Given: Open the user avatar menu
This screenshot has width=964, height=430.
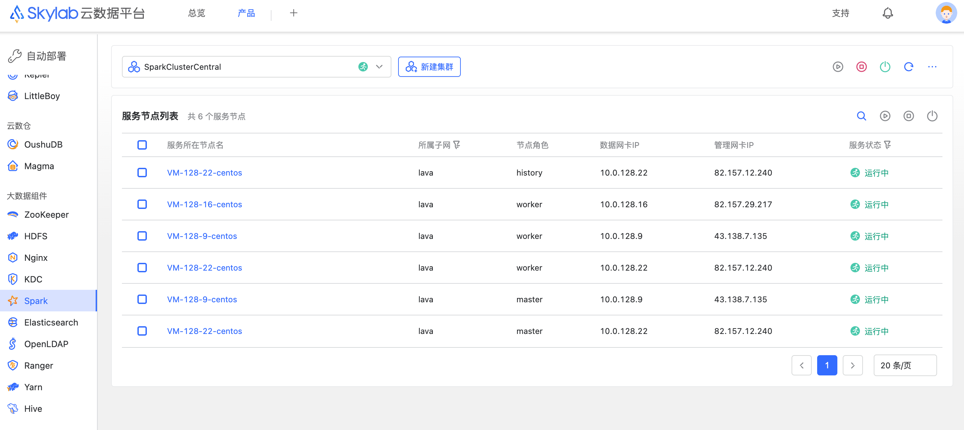Looking at the screenshot, I should (x=946, y=13).
